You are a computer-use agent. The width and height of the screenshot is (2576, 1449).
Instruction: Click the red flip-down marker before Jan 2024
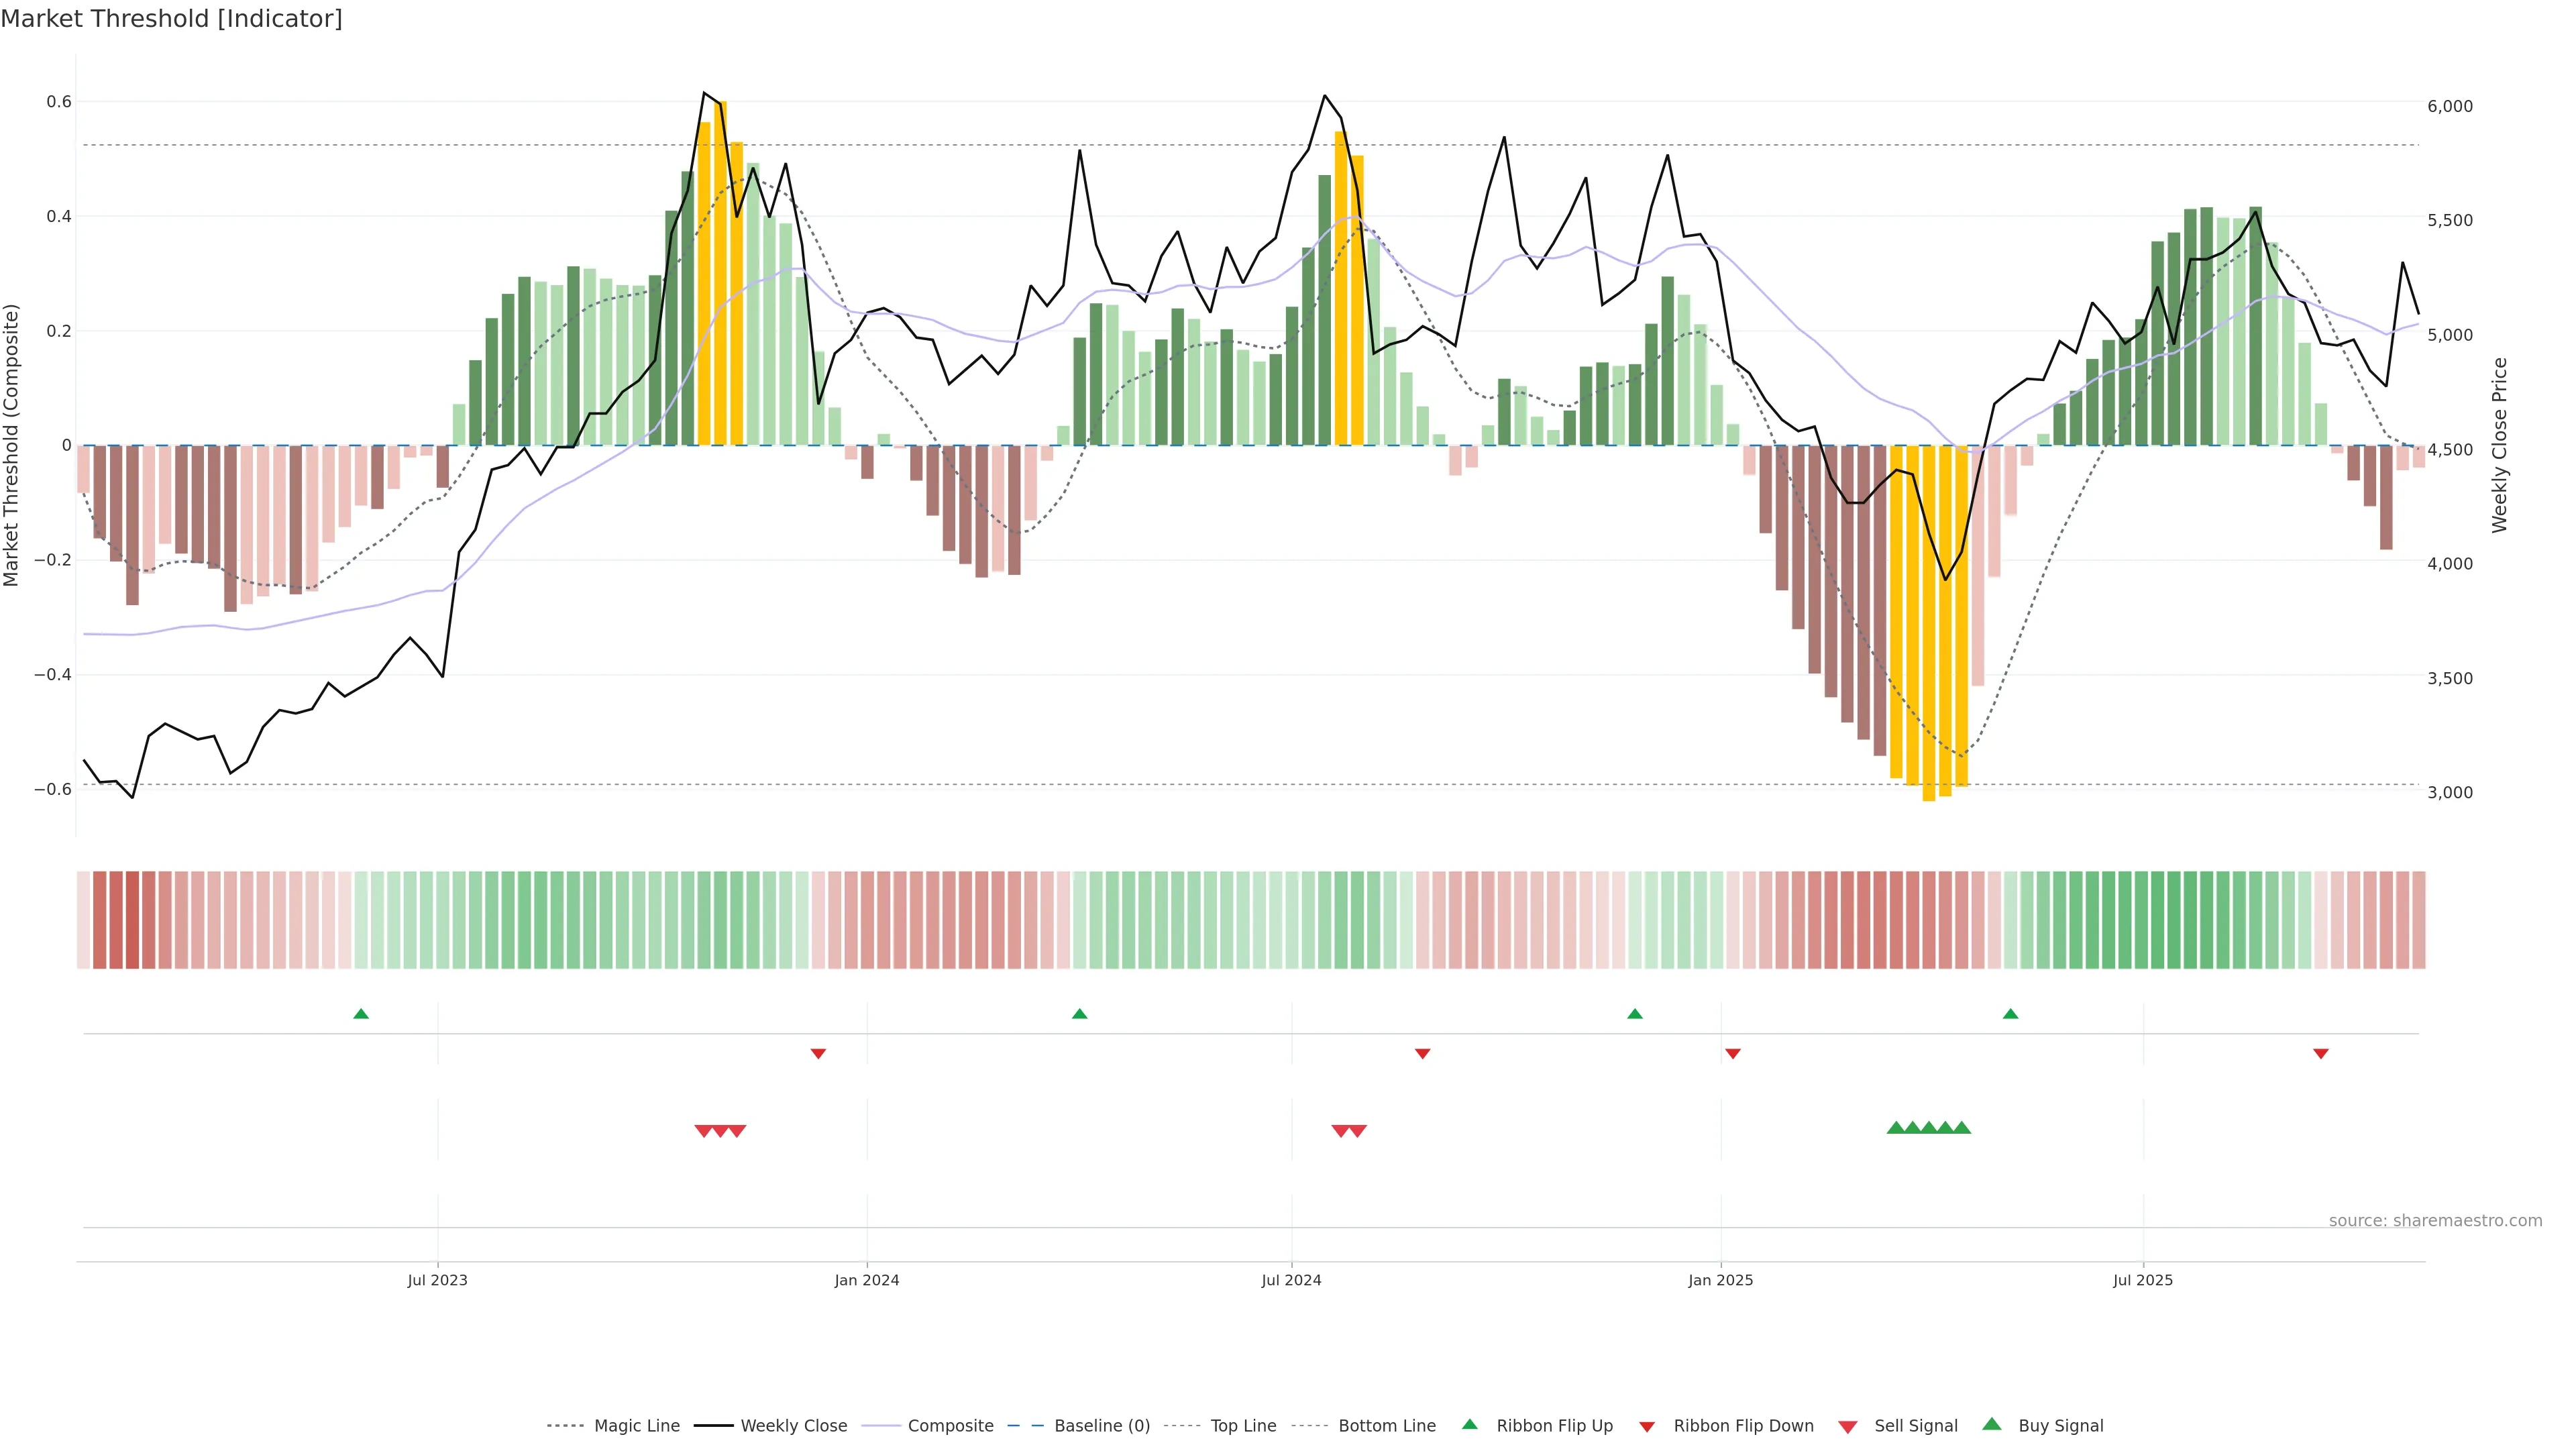818,1053
